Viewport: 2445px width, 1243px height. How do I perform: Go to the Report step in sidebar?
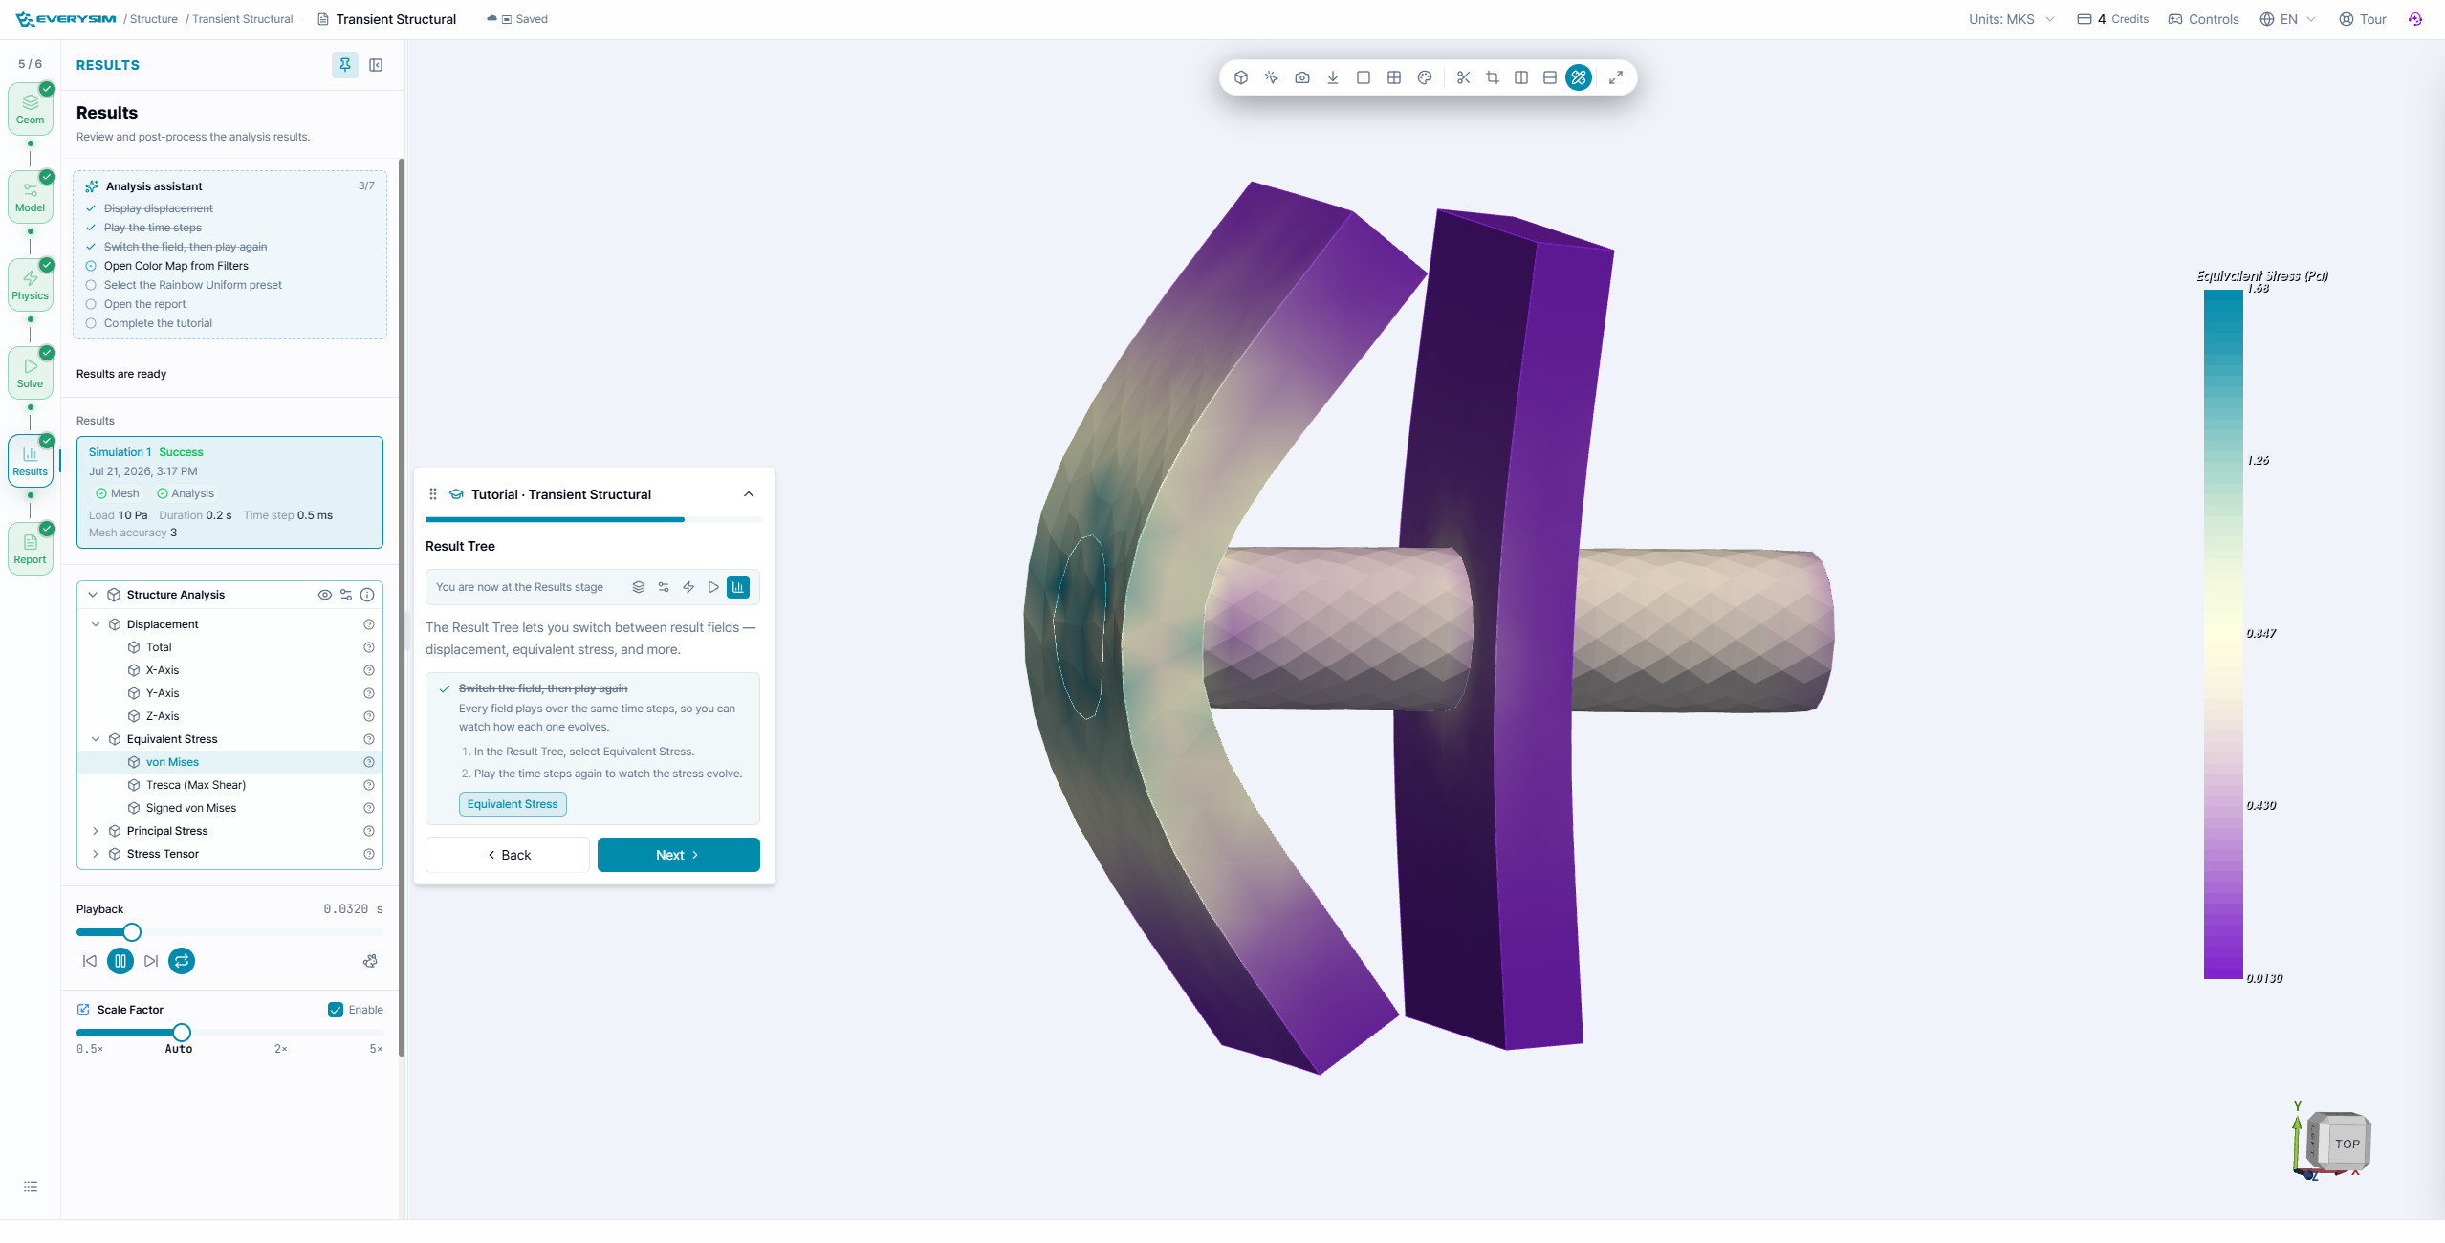coord(31,549)
